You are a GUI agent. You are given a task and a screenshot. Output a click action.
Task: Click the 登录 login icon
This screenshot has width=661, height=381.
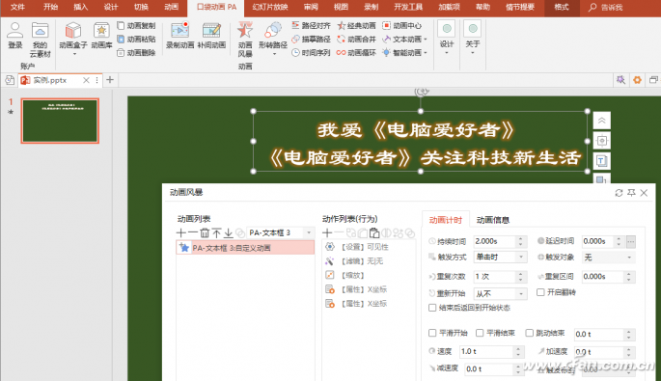tap(14, 36)
